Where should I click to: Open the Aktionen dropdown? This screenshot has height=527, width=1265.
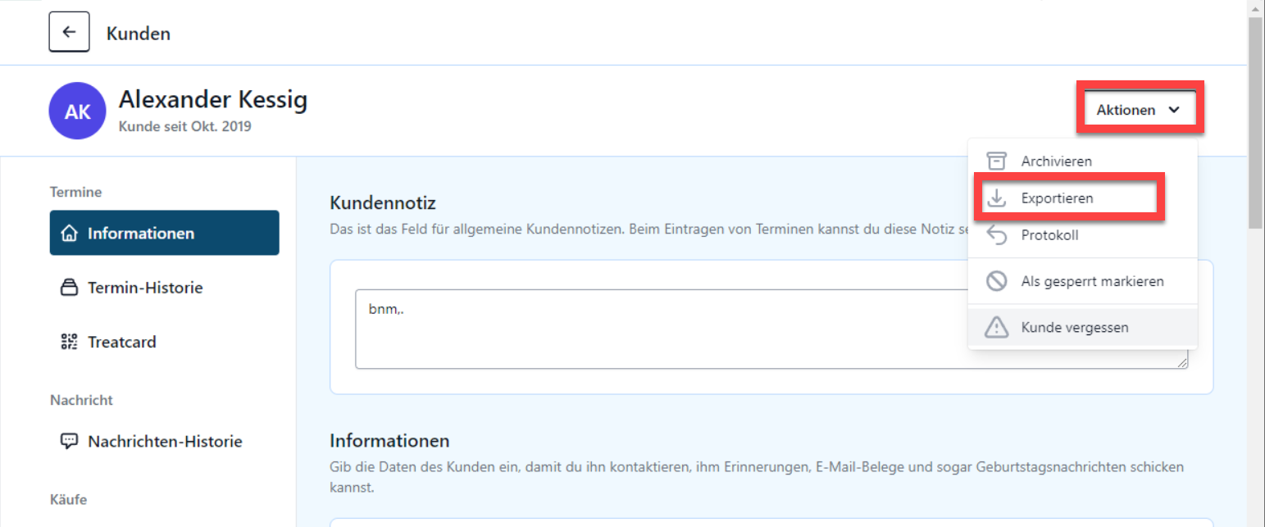coord(1138,110)
